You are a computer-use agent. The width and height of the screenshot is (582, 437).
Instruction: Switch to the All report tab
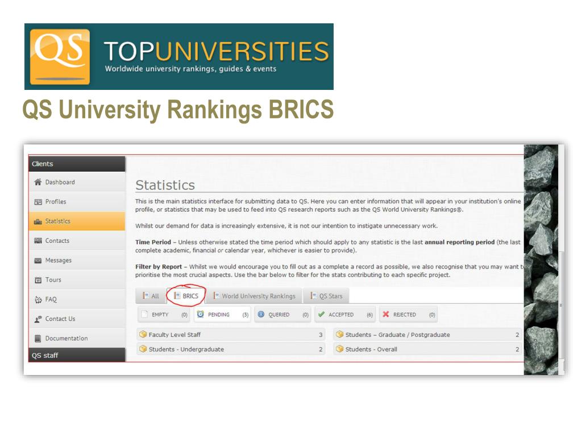pyautogui.click(x=151, y=296)
